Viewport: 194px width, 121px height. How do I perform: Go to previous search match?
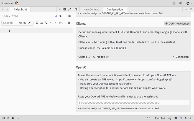click(51, 23)
